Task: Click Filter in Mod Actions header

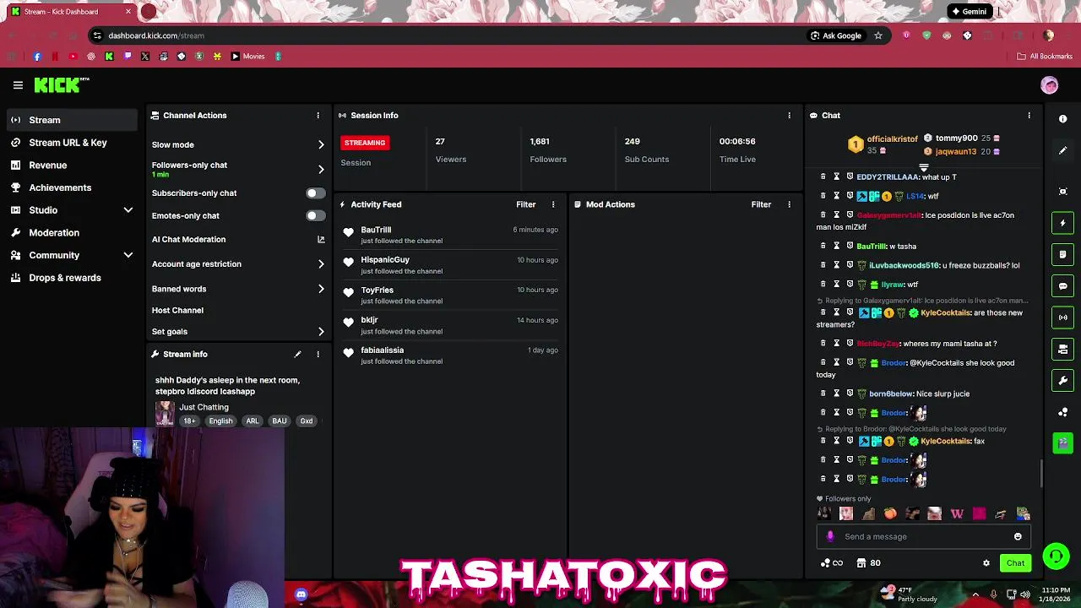Action: pos(761,204)
